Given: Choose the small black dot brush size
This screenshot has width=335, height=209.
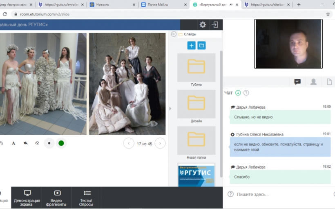Looking at the screenshot, I should point(49,143).
